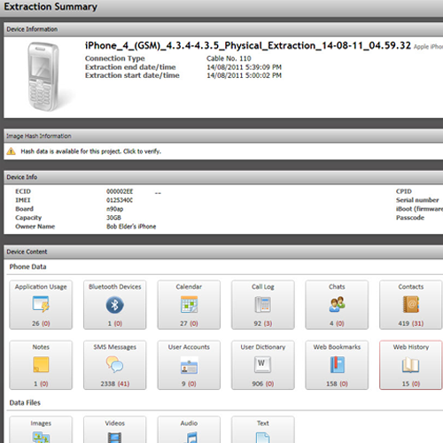Open the Notes sticky note icon

[41, 365]
